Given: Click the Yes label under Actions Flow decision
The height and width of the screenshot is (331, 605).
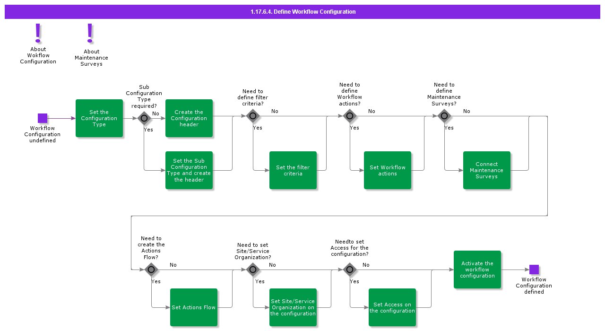Looking at the screenshot, I should 156,281.
